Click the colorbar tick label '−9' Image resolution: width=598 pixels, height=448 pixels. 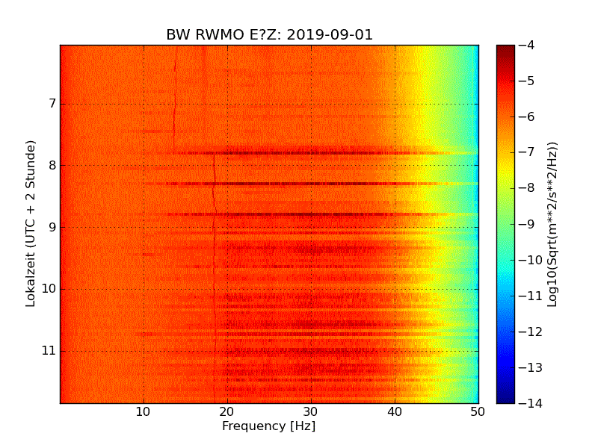[x=527, y=224]
